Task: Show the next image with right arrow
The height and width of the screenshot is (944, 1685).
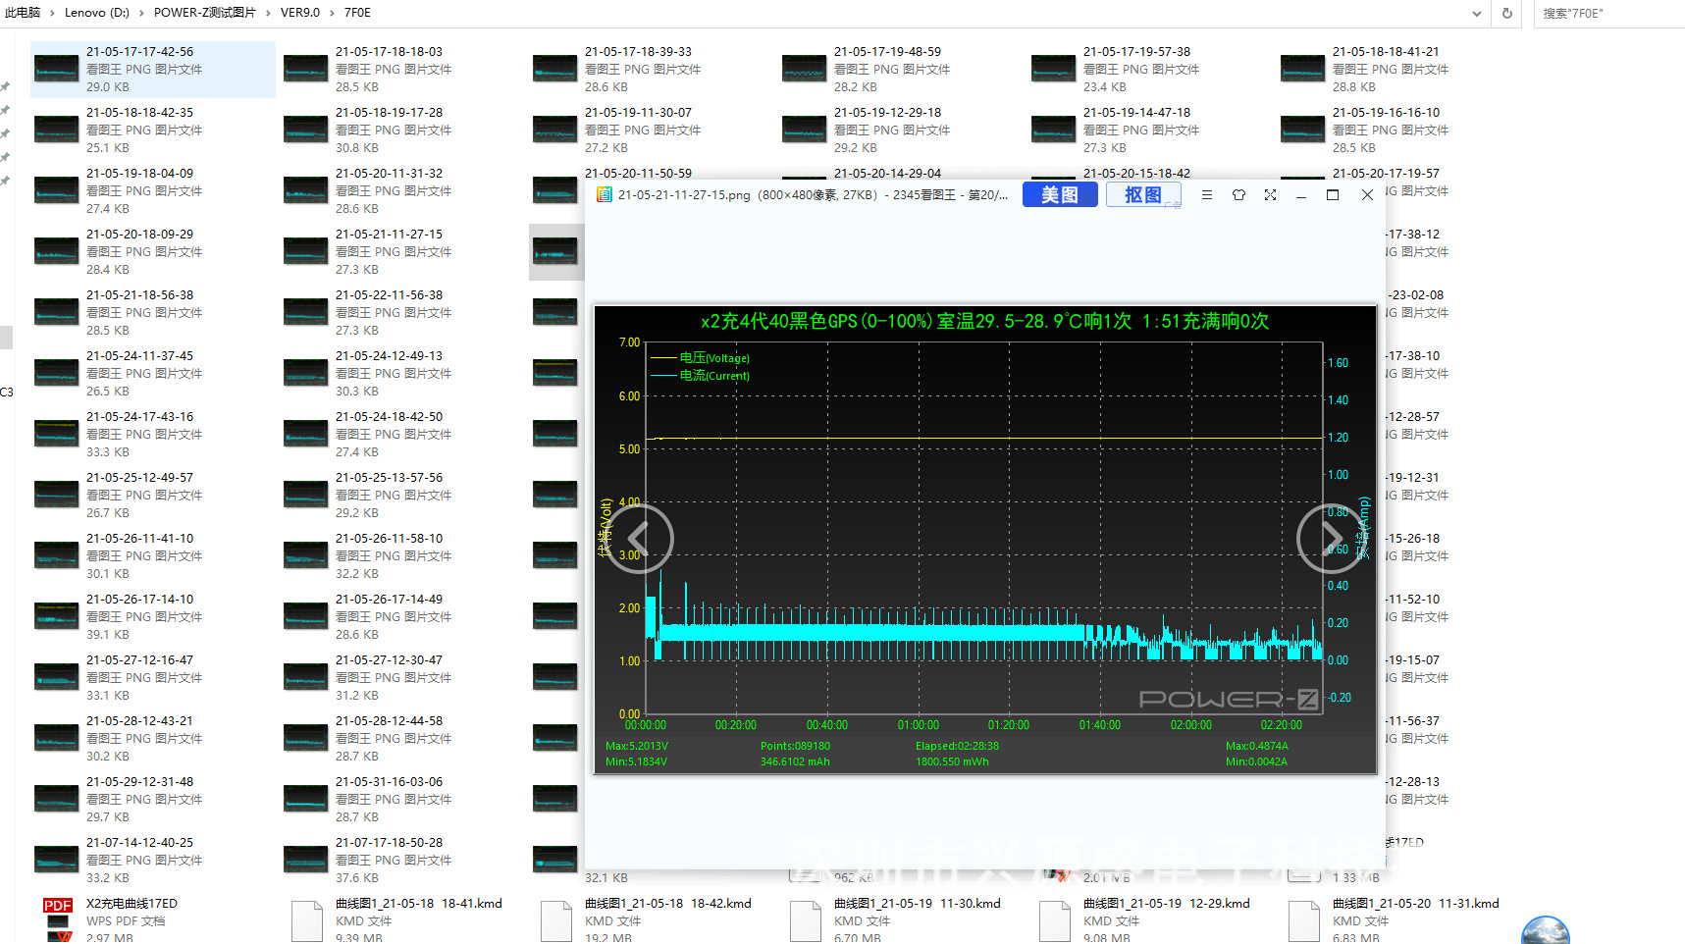Action: coord(1330,538)
